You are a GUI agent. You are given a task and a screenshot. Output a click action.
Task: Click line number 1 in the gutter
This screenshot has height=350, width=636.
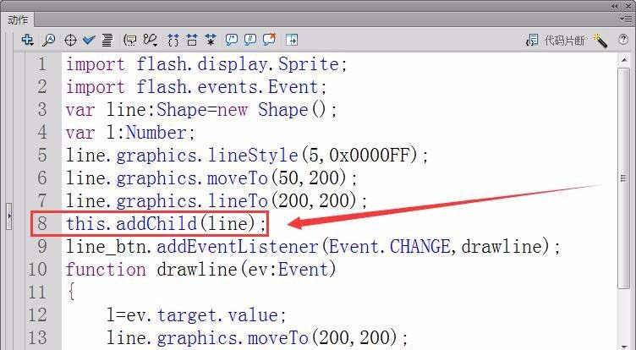[x=42, y=64]
